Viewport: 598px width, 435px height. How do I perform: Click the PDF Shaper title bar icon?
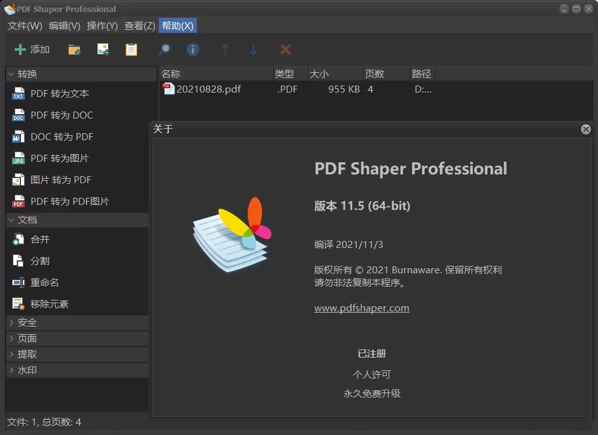pyautogui.click(x=10, y=9)
